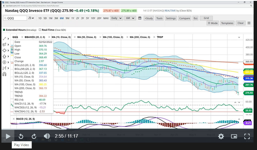Toggle the magnet snap tool

coord(5,74)
